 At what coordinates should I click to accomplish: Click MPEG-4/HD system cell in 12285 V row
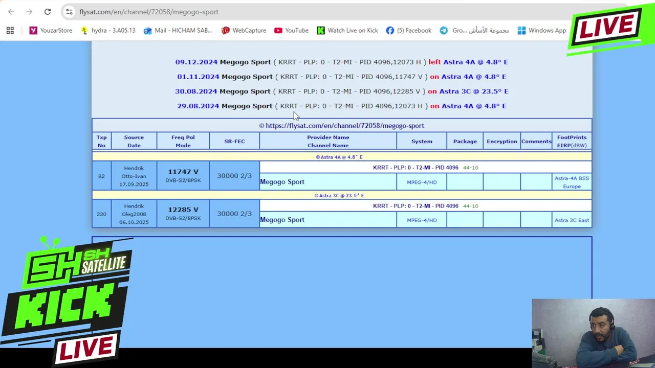pos(422,220)
